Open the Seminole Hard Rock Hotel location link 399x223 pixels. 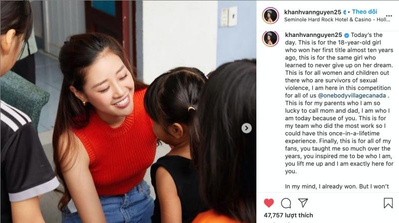click(337, 19)
